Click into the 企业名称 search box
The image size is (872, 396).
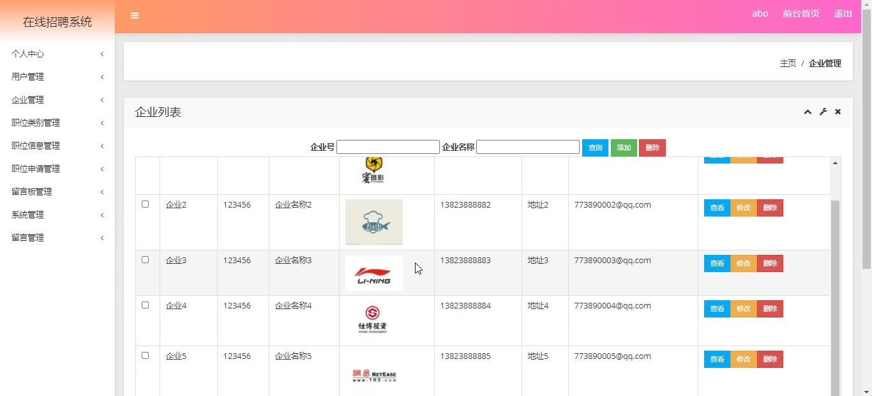528,147
